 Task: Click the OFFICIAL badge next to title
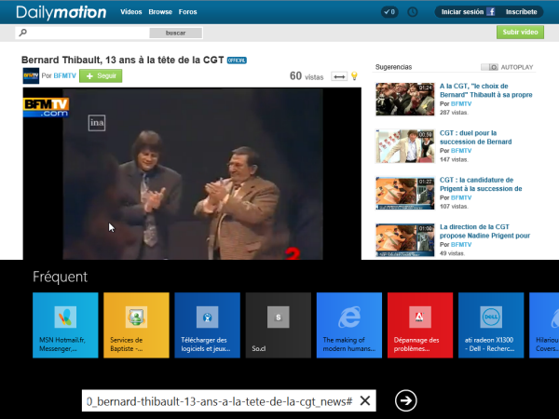(237, 61)
